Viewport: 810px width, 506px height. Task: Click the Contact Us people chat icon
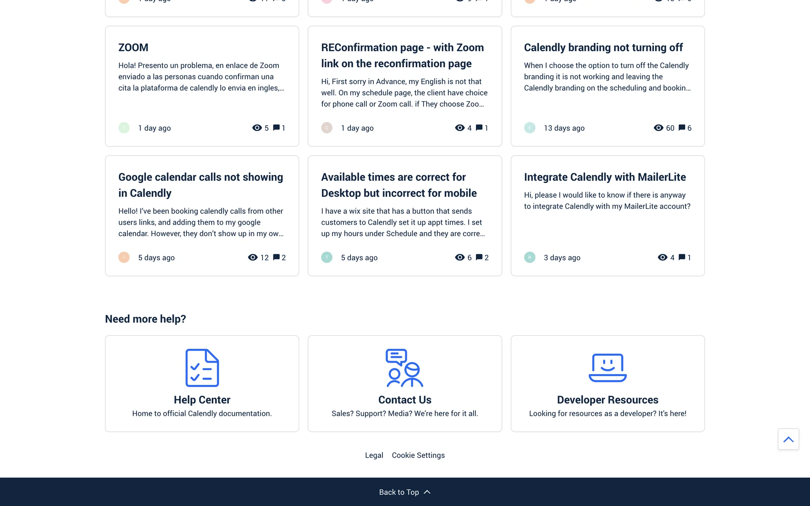tap(404, 368)
